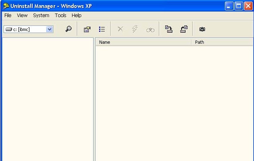Click the bulleted list view icon
Viewport: 254px width, 161px height.
point(102,29)
